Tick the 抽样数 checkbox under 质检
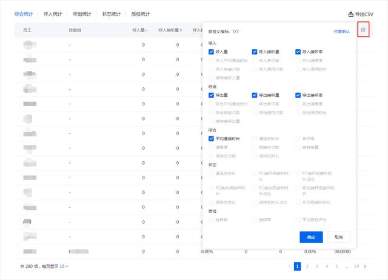 point(211,219)
